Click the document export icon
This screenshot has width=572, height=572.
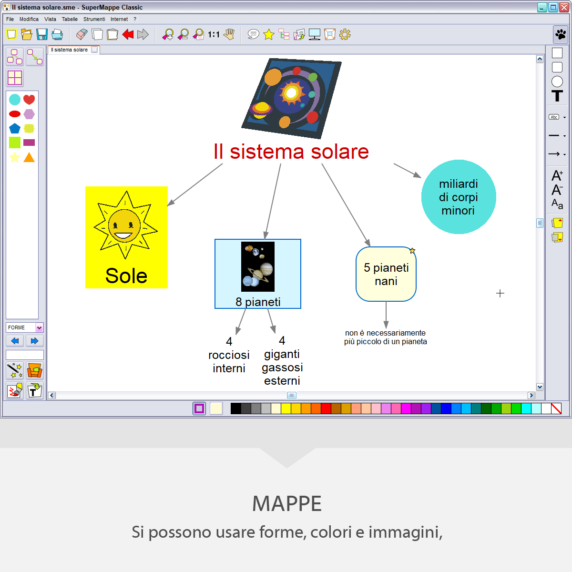299,34
